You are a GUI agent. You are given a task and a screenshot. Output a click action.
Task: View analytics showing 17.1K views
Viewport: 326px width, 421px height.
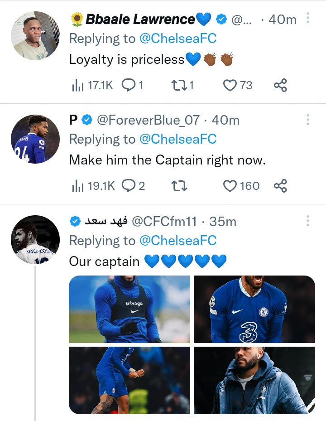pos(92,85)
